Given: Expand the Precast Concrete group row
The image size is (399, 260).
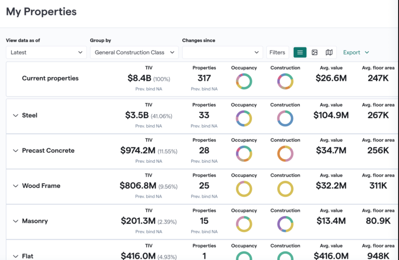Looking at the screenshot, I should (x=16, y=151).
